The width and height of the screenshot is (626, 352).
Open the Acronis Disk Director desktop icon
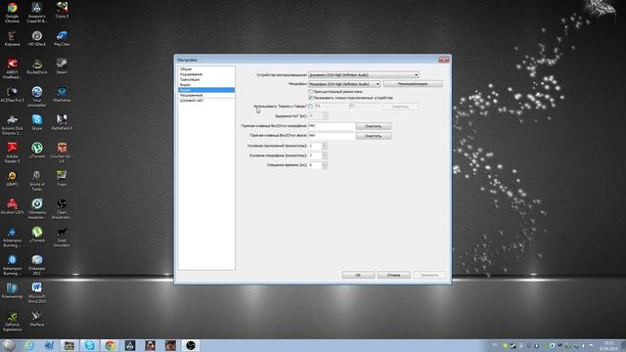tap(12, 125)
